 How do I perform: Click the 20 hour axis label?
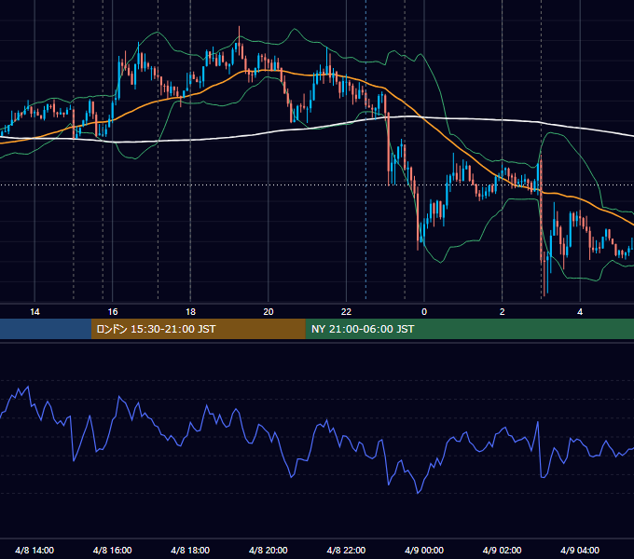pos(269,312)
